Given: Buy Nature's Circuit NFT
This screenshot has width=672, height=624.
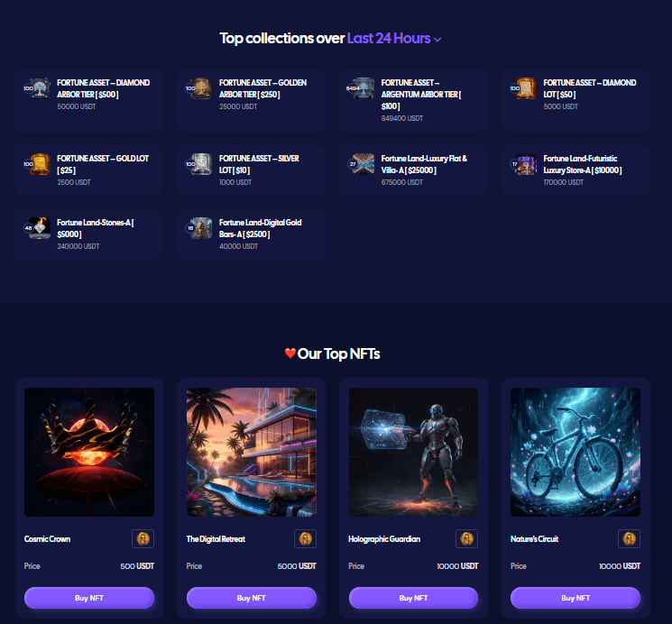Looking at the screenshot, I should tap(575, 598).
